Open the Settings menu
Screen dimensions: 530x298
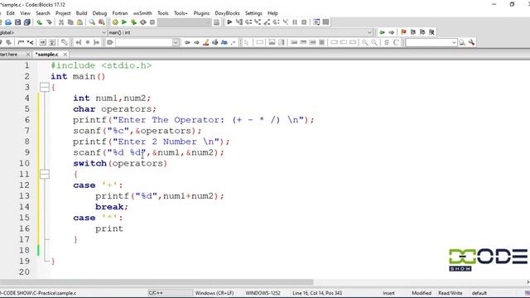point(253,13)
